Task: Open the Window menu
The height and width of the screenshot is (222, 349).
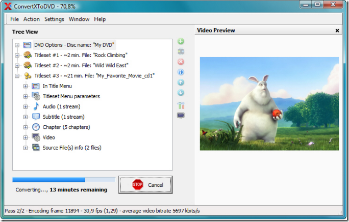Action: tap(79, 19)
